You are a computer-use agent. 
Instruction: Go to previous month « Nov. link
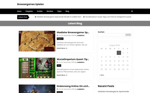click(x=102, y=75)
